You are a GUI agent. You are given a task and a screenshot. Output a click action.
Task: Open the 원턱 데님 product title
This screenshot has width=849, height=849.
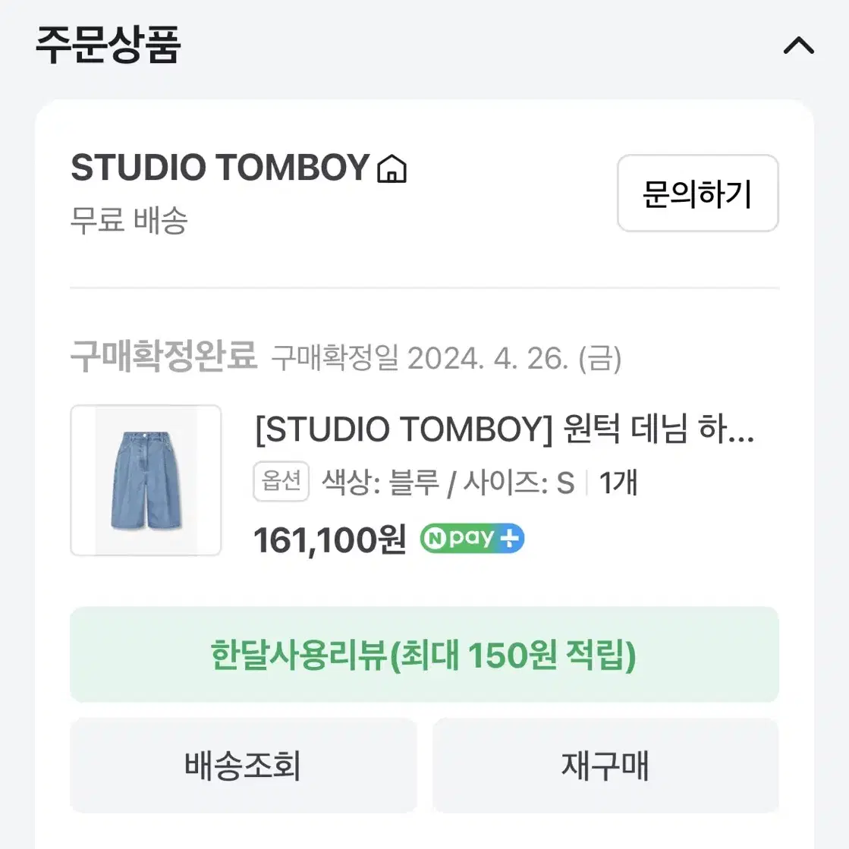click(x=505, y=429)
